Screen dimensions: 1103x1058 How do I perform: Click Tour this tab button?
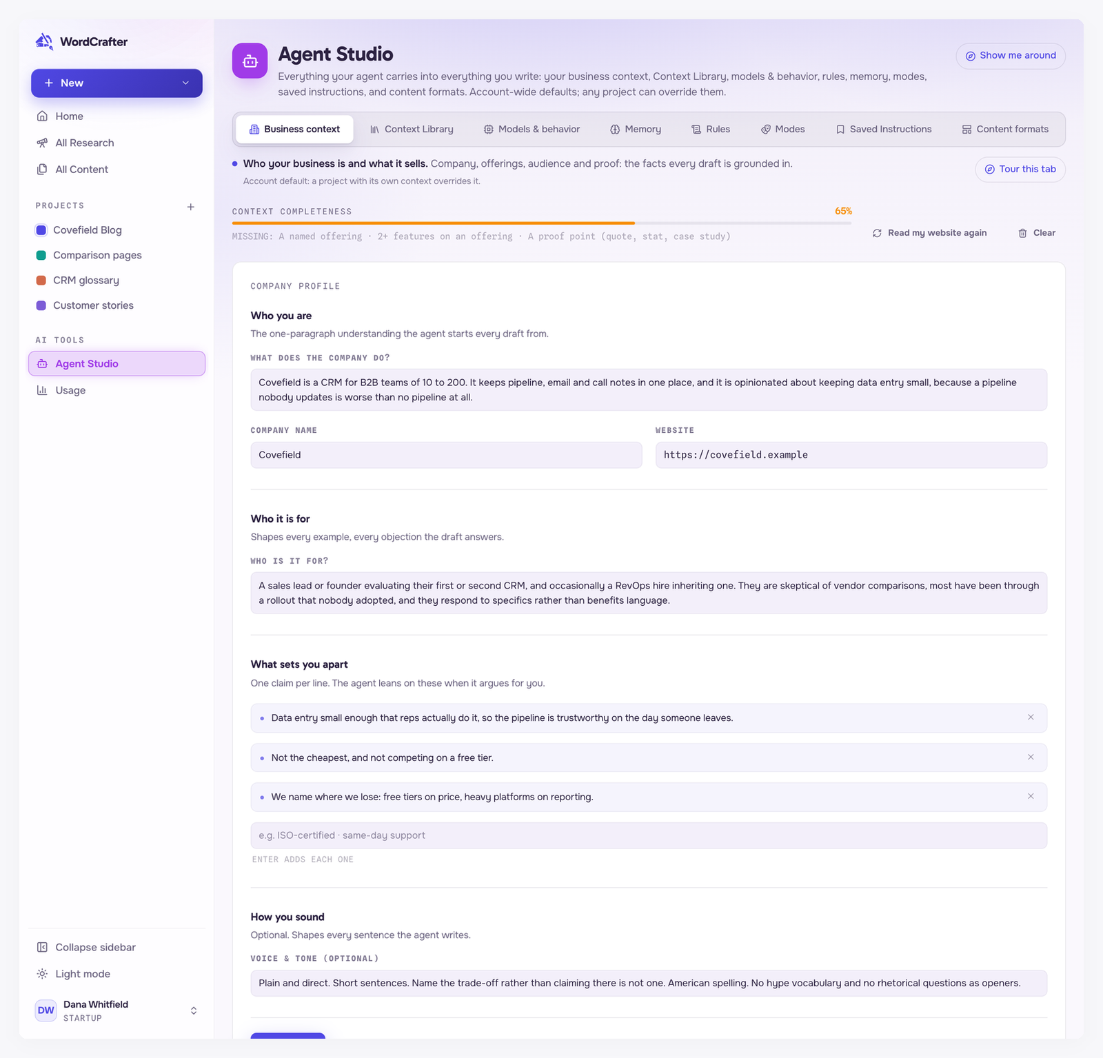coord(1020,170)
